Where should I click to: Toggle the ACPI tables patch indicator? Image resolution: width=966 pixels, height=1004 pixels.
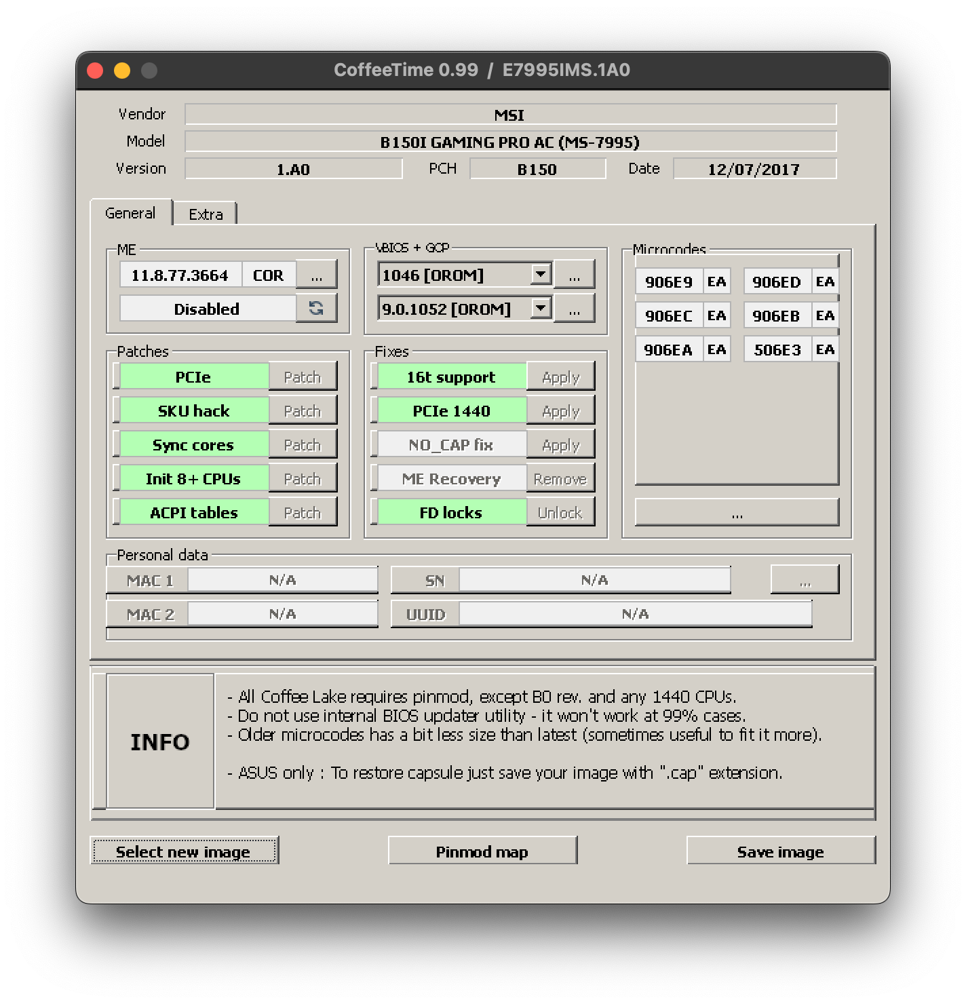click(x=193, y=512)
